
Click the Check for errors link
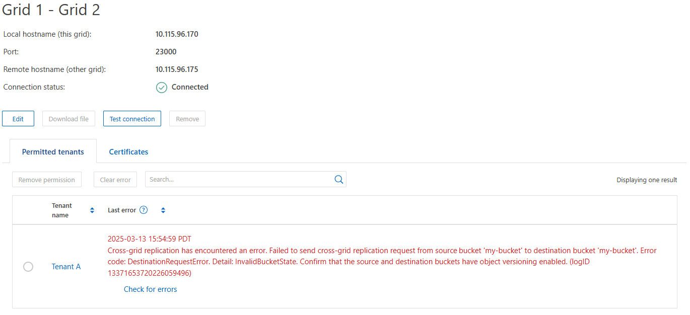coord(151,289)
